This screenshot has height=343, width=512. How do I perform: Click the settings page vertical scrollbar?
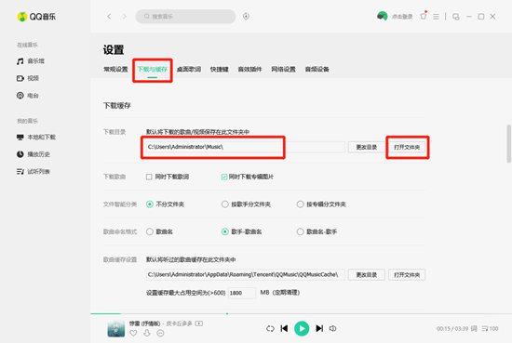coord(508,143)
